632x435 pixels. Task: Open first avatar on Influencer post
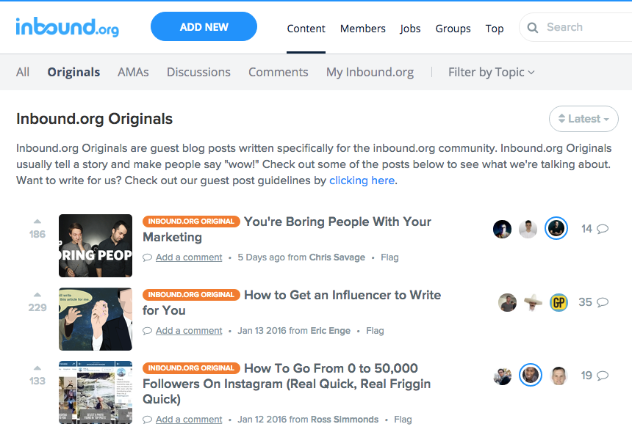[x=508, y=302]
